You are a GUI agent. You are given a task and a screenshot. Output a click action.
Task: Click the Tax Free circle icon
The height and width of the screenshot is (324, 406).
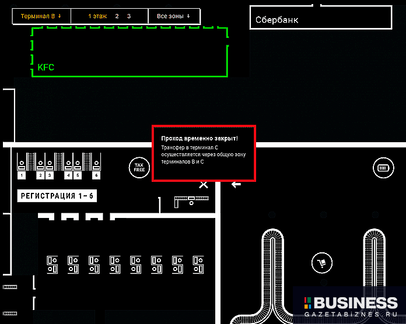pos(139,168)
